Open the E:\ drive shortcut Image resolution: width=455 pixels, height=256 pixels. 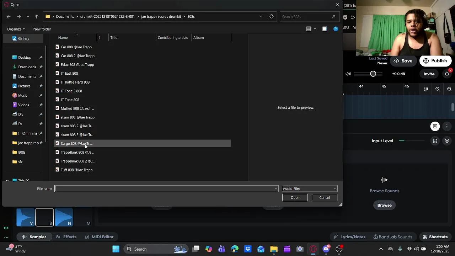point(20,124)
